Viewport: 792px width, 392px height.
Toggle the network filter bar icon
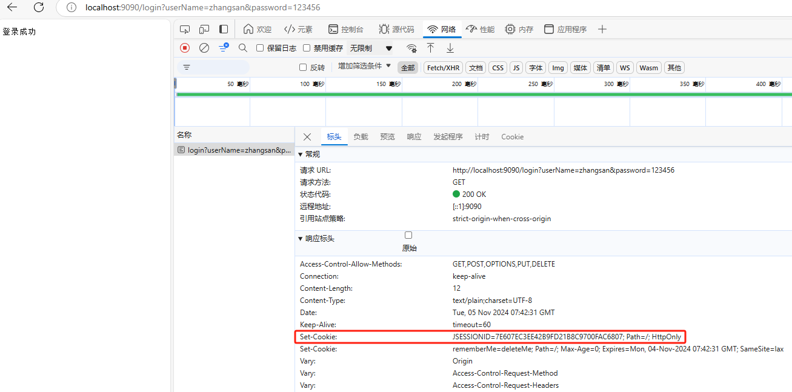coord(224,47)
